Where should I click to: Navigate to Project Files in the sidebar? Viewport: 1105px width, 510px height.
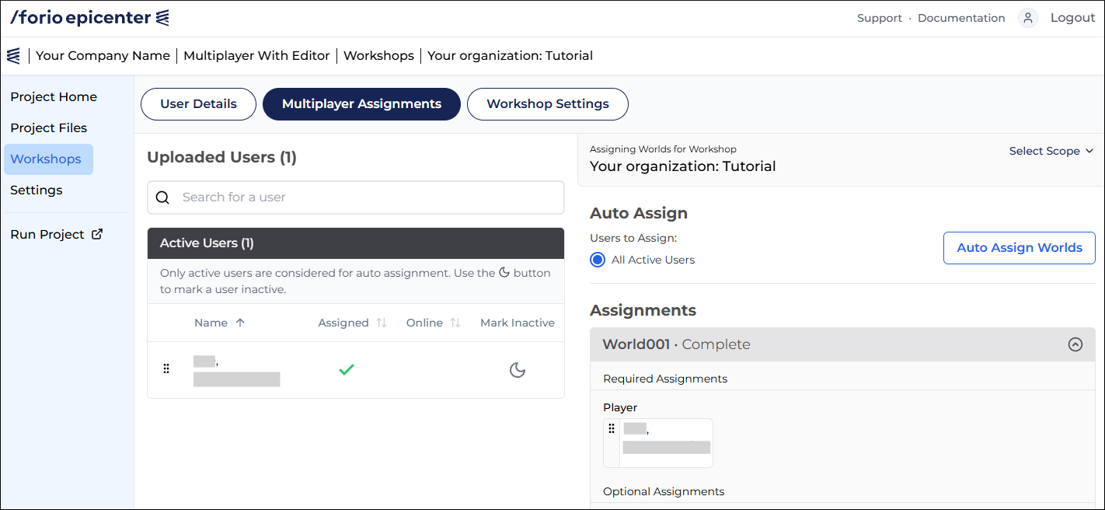(x=48, y=127)
